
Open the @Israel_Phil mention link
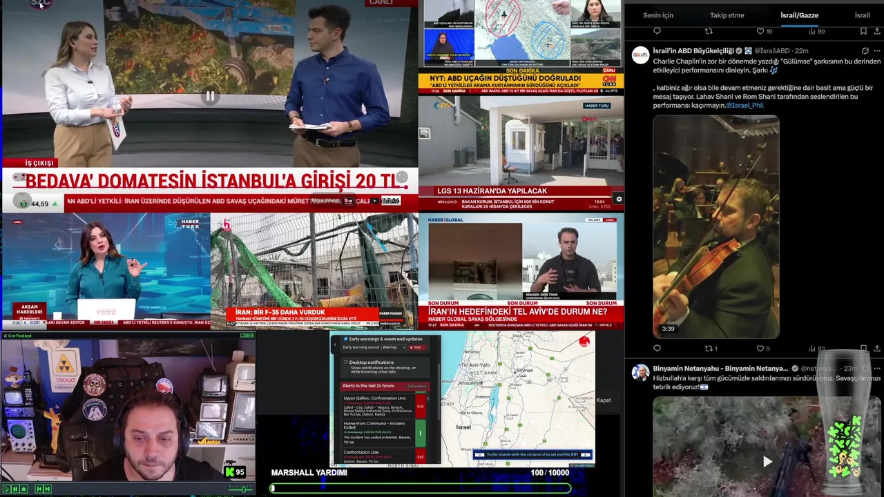(x=744, y=106)
